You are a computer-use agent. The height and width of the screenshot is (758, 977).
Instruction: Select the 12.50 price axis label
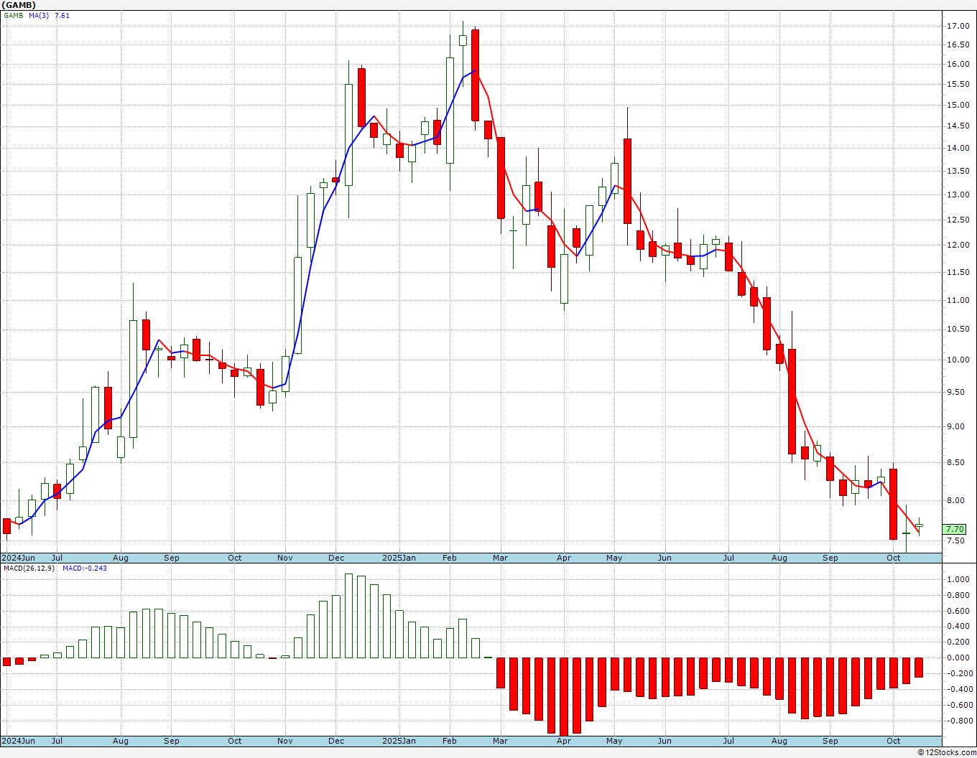958,220
